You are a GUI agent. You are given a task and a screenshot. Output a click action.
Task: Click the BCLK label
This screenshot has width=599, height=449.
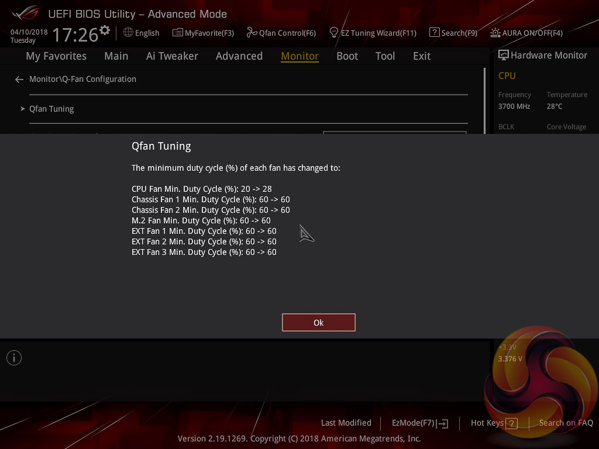[x=506, y=127]
